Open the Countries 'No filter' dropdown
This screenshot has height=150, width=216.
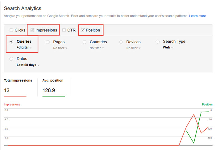point(97,48)
